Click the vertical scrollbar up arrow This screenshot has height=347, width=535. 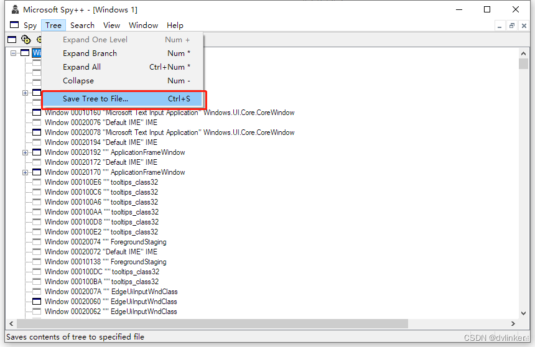523,53
